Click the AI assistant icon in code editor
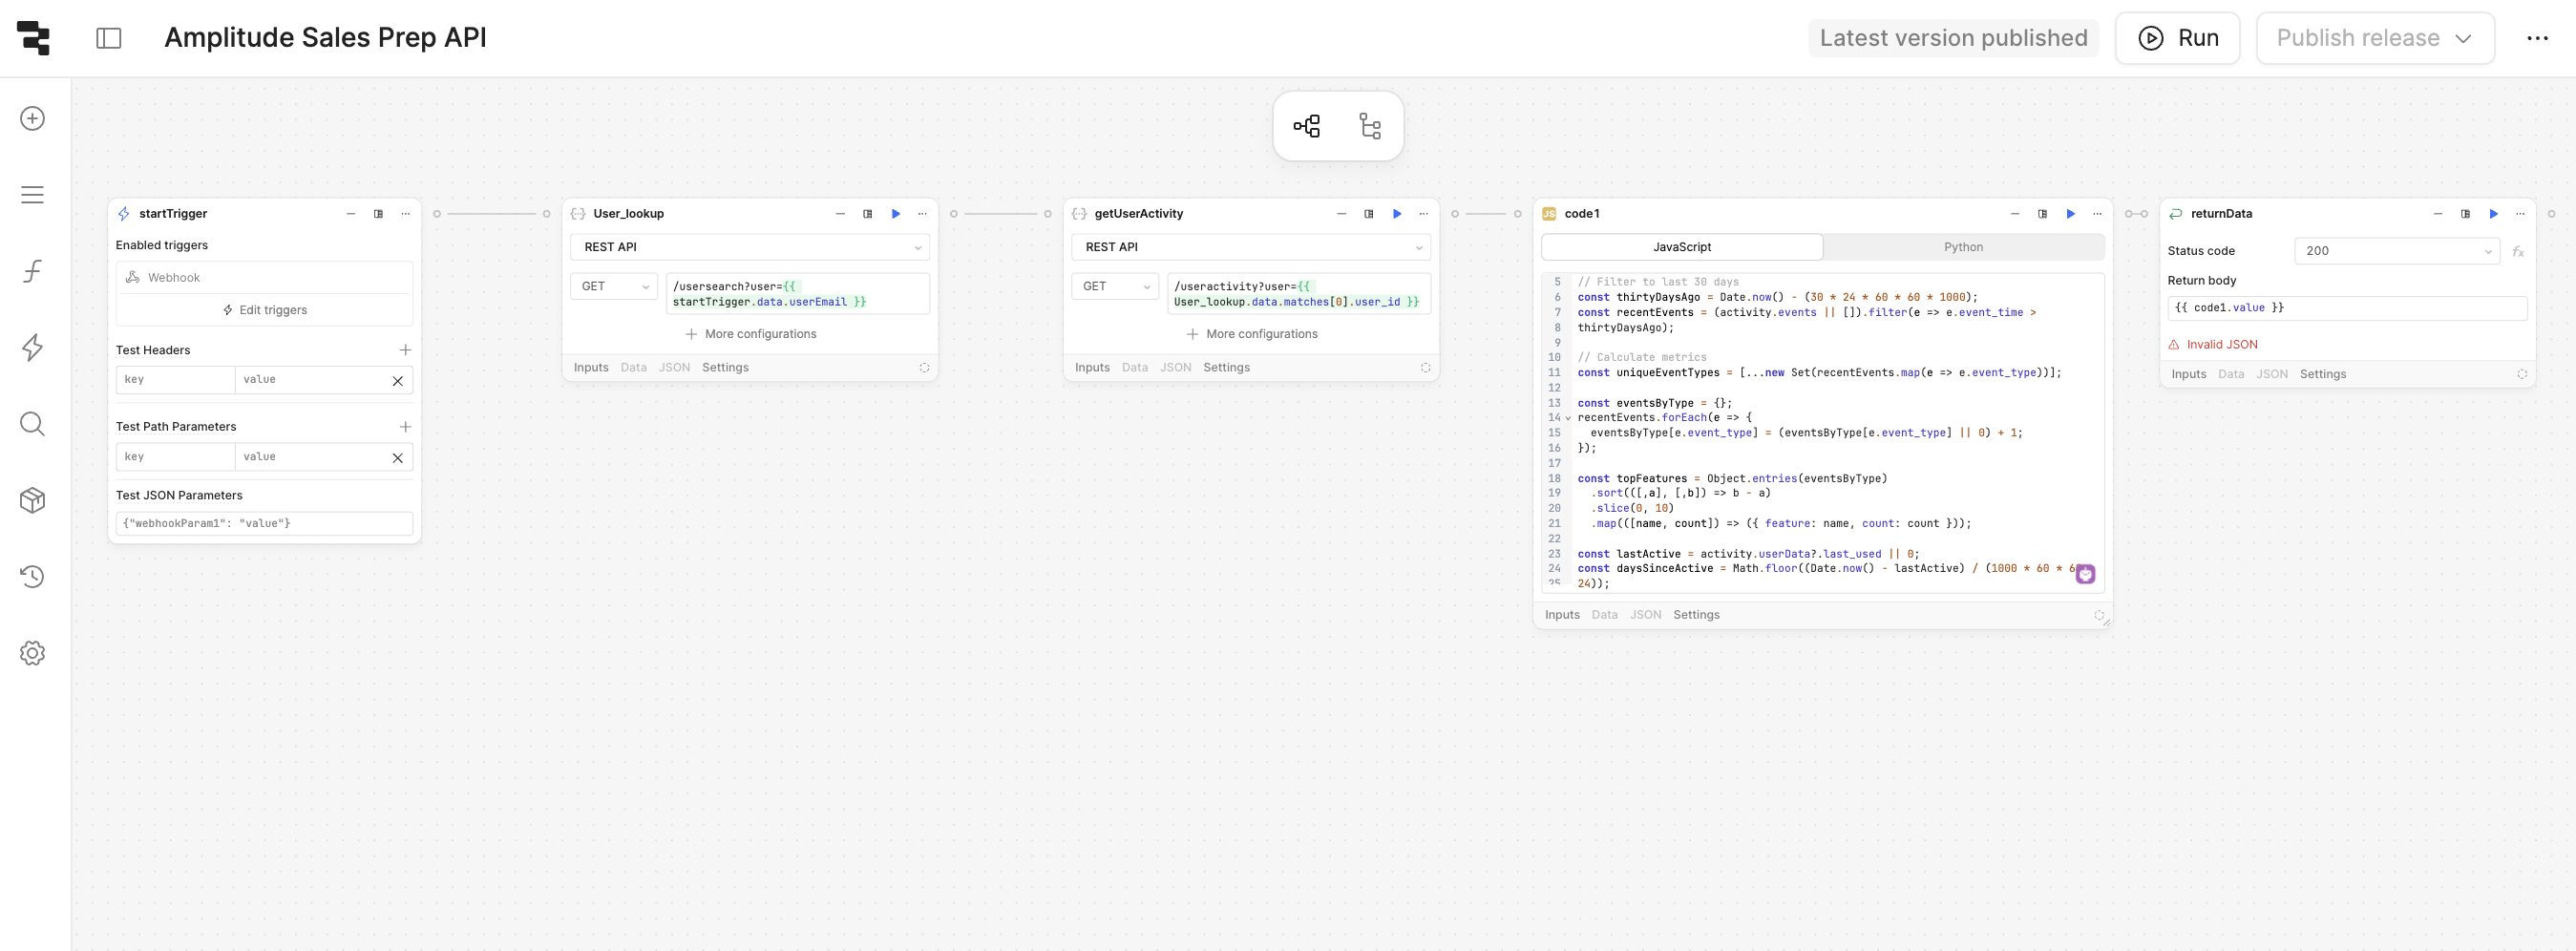 pos(2085,574)
